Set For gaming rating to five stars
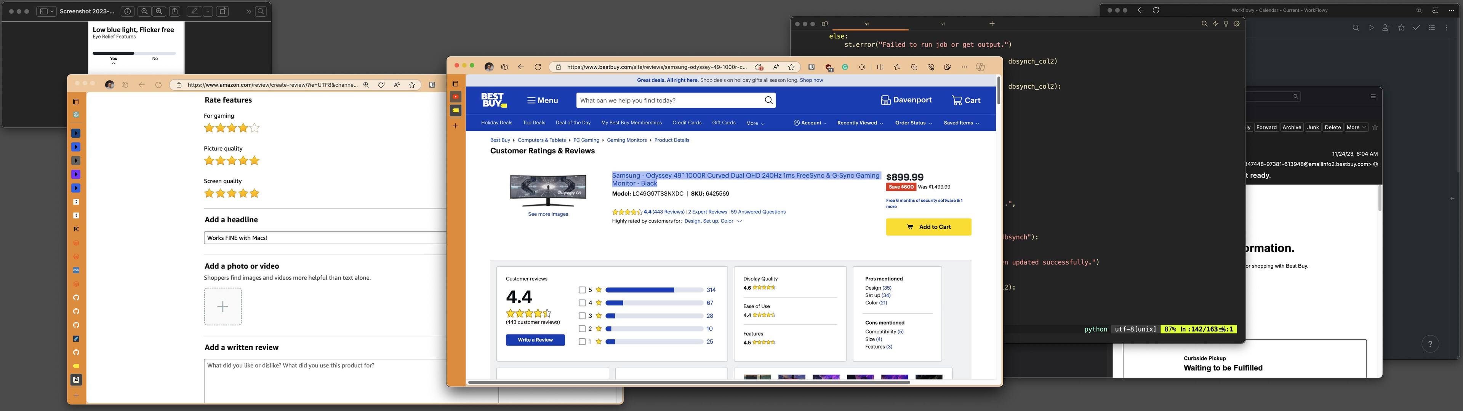The height and width of the screenshot is (411, 1463). point(255,128)
